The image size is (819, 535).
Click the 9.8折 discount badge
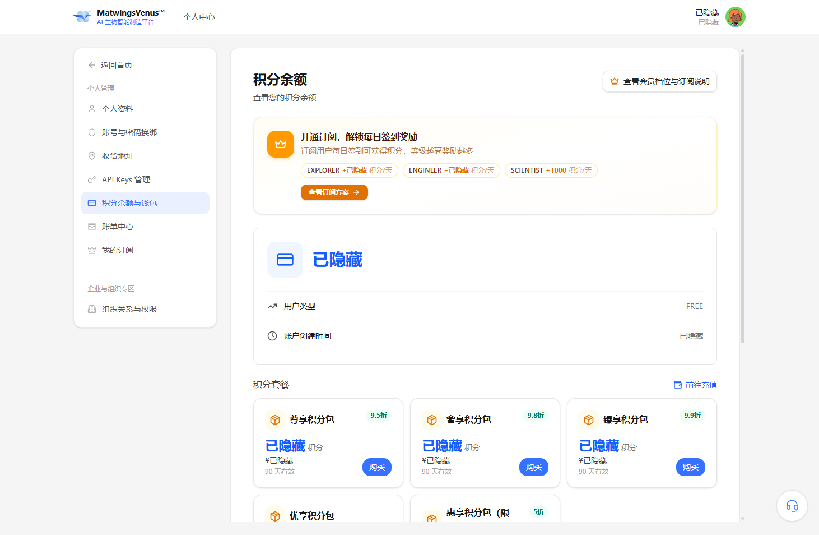click(536, 416)
